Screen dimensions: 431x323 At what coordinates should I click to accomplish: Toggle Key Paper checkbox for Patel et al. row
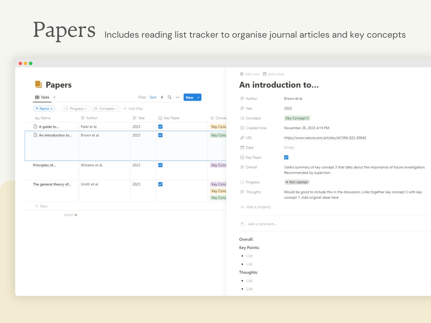(x=160, y=127)
